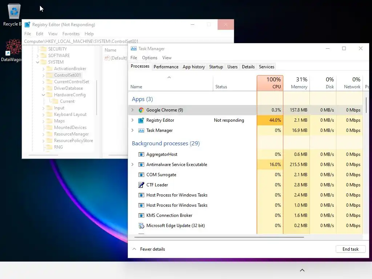Click the Registry Editor title bar icon
372x279 pixels.
pos(27,25)
